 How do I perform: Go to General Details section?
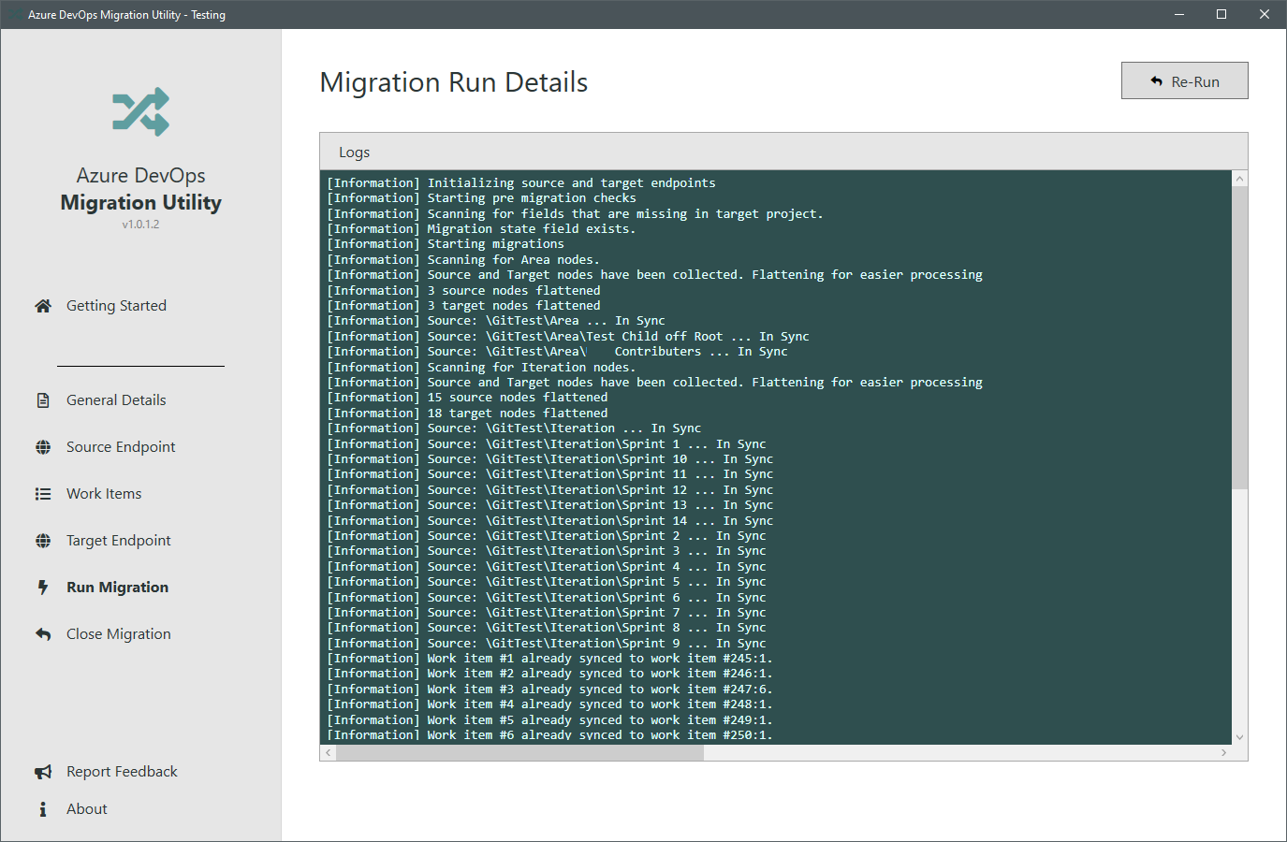(x=116, y=400)
